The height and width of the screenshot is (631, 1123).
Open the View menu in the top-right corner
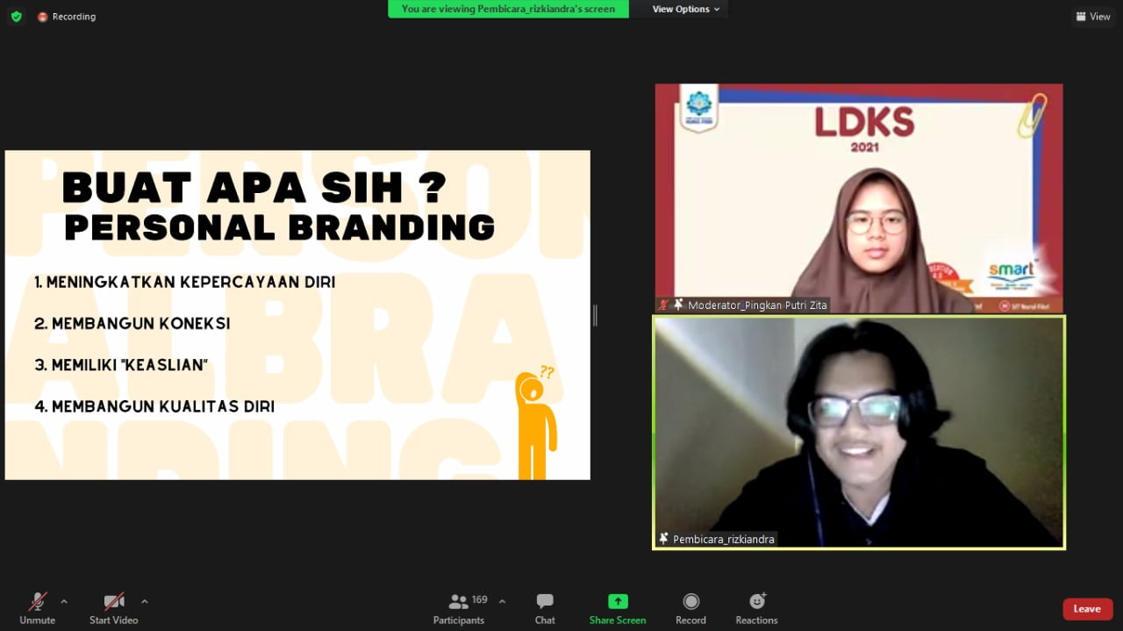coord(1093,16)
